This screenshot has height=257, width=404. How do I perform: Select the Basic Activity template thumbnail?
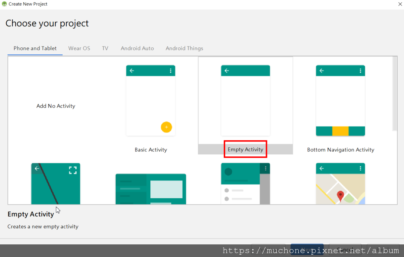(151, 101)
